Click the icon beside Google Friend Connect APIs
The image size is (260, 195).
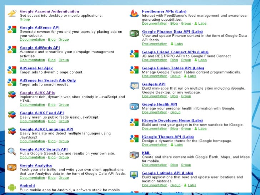click(134, 54)
